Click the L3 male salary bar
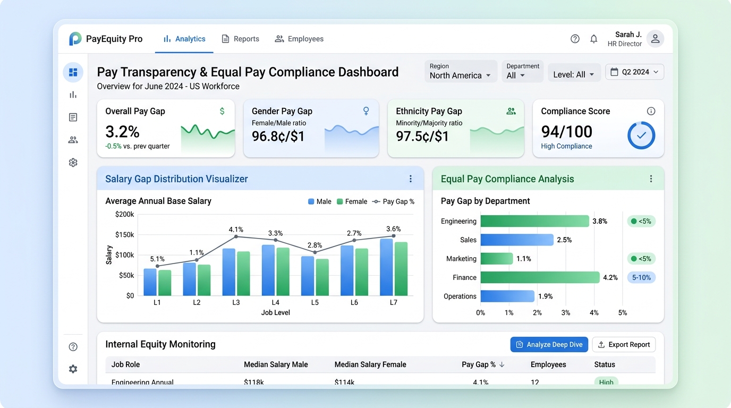This screenshot has width=731, height=408. tap(229, 272)
